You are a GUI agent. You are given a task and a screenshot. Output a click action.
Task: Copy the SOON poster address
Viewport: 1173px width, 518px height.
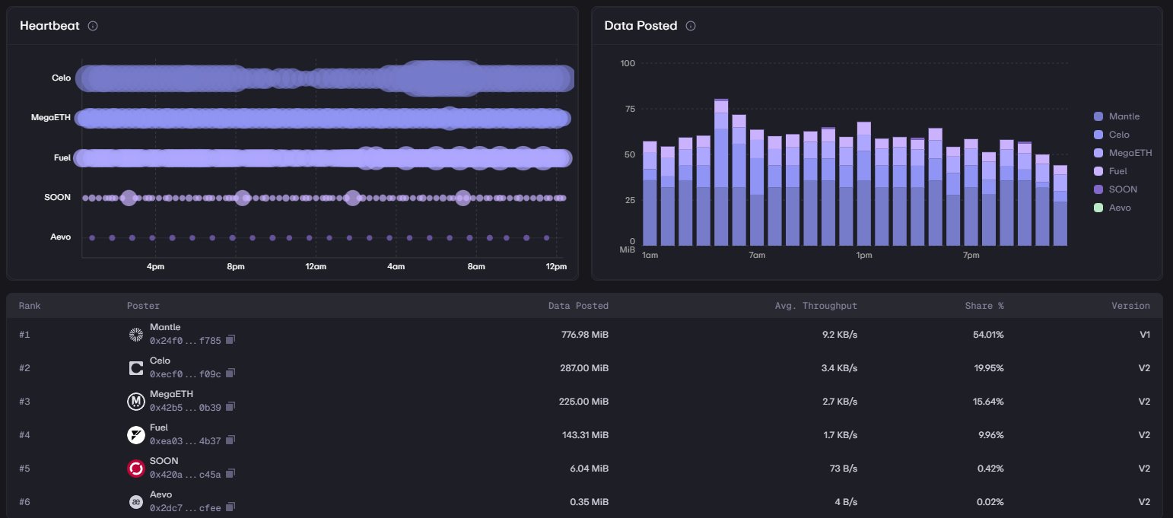click(230, 474)
